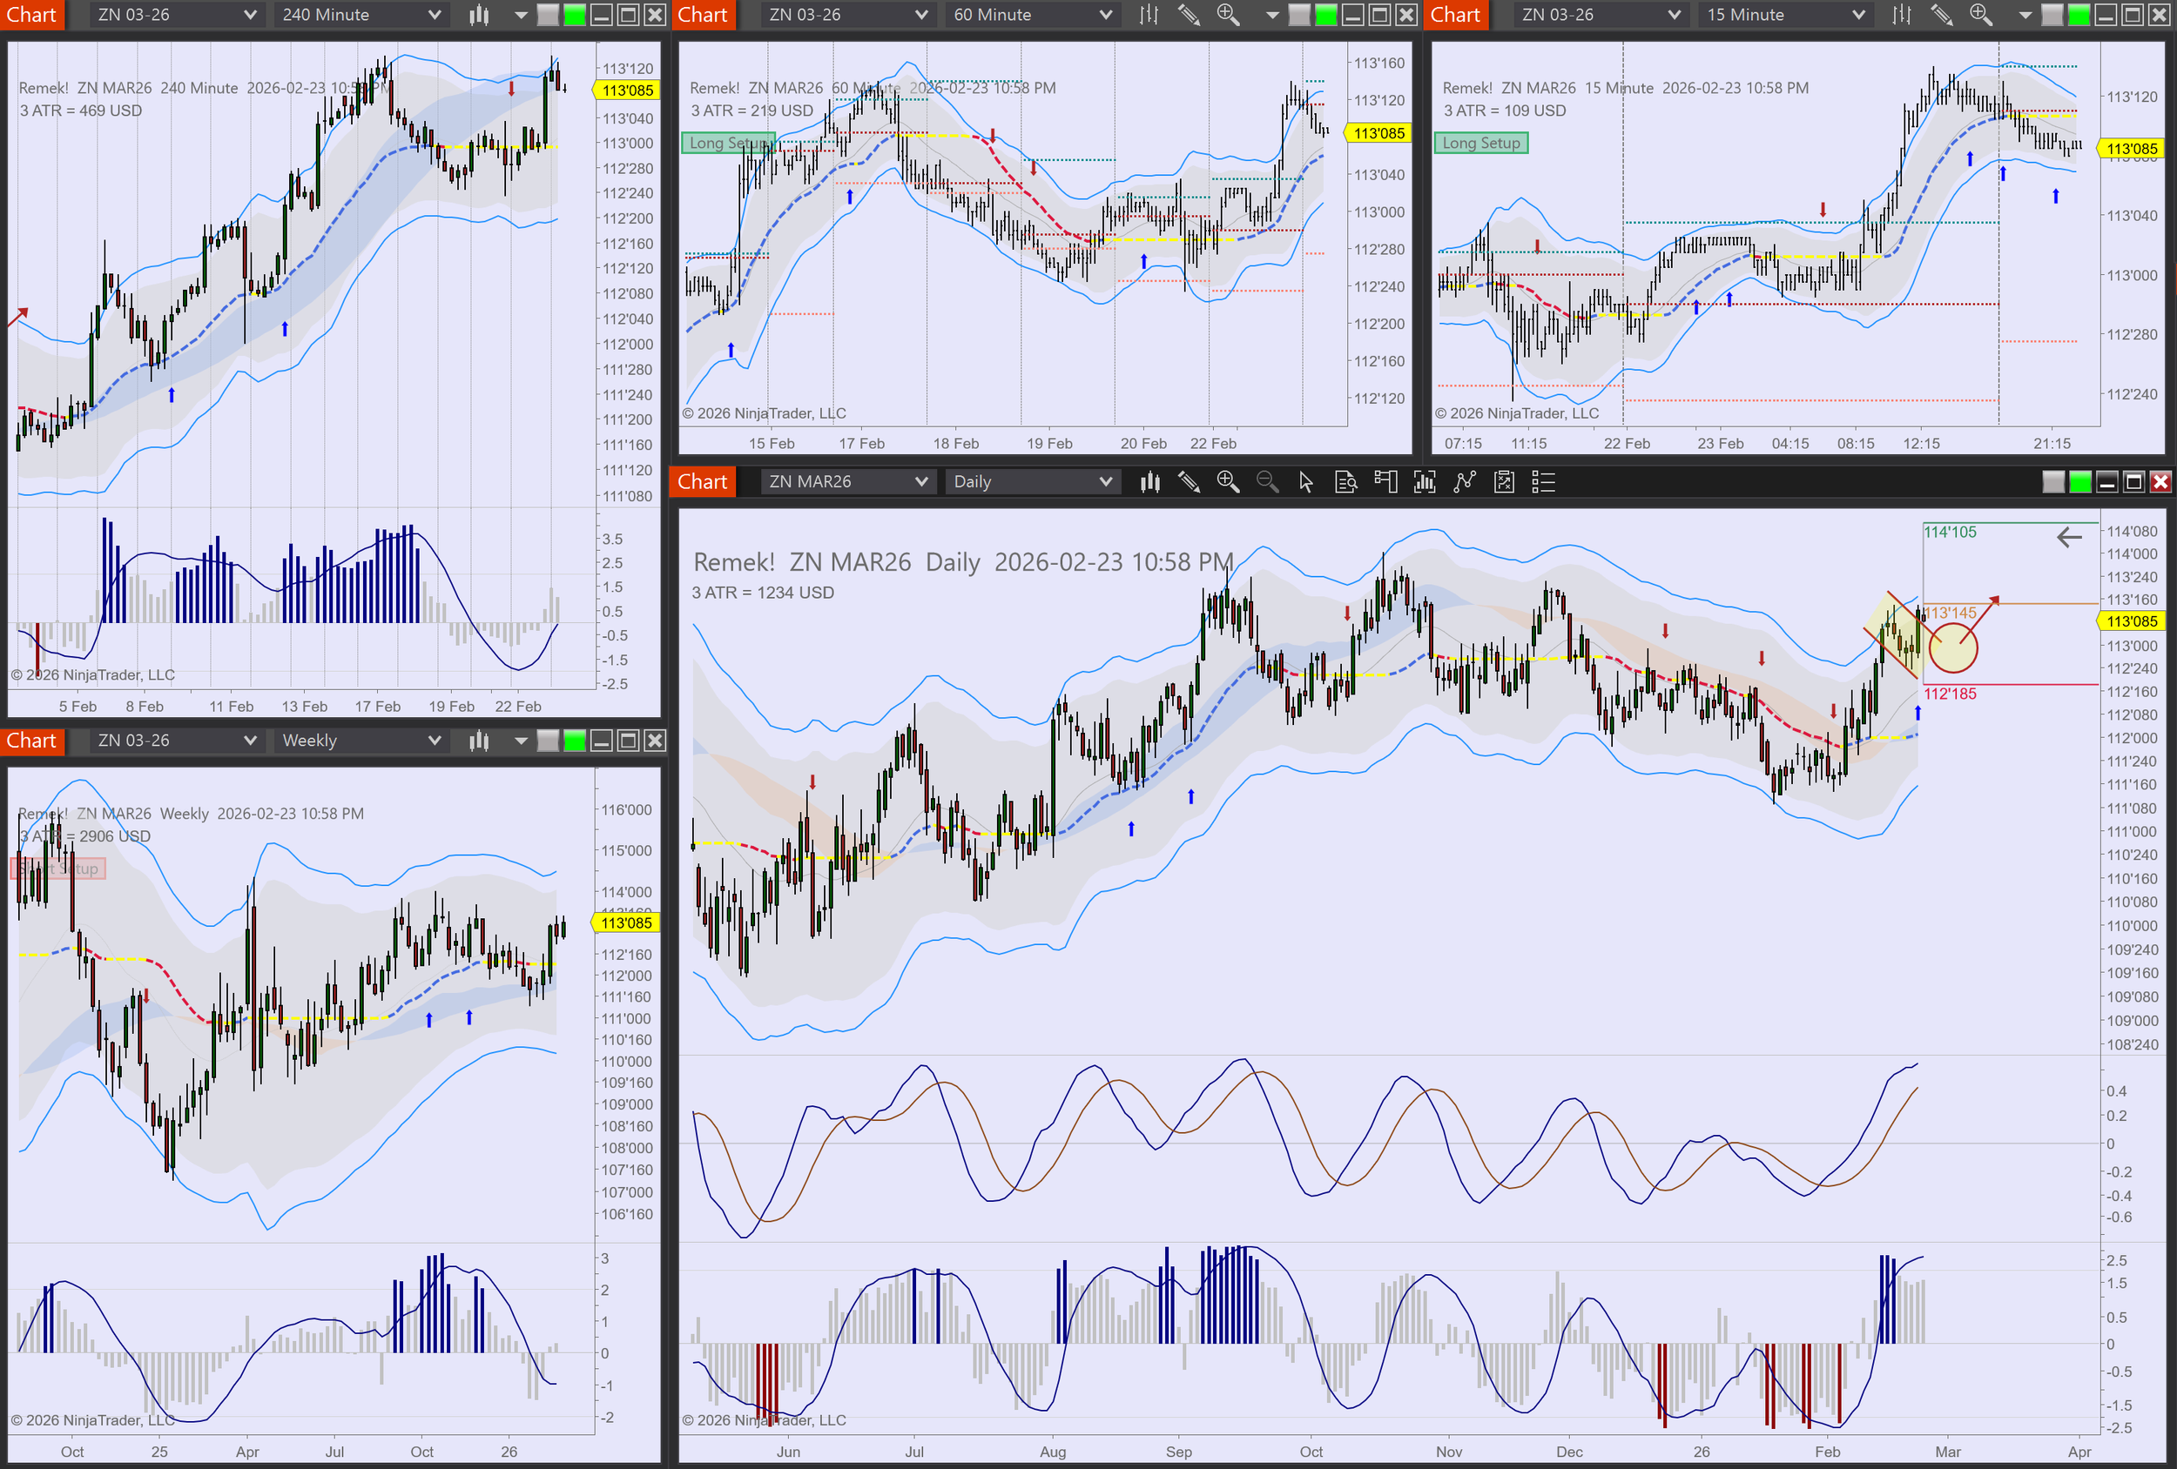Select the cursor pointer tool in Daily chart

1306,482
